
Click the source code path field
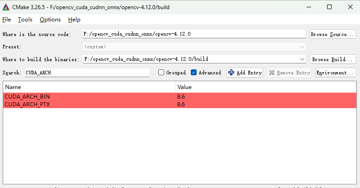pyautogui.click(x=193, y=34)
